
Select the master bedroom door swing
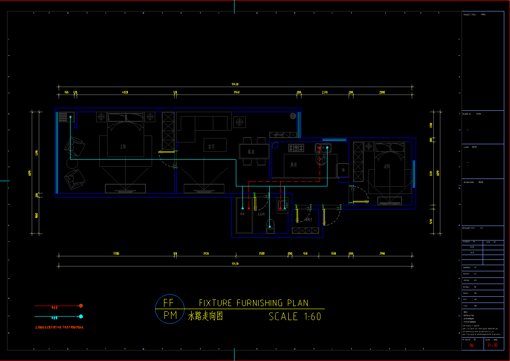[168, 159]
